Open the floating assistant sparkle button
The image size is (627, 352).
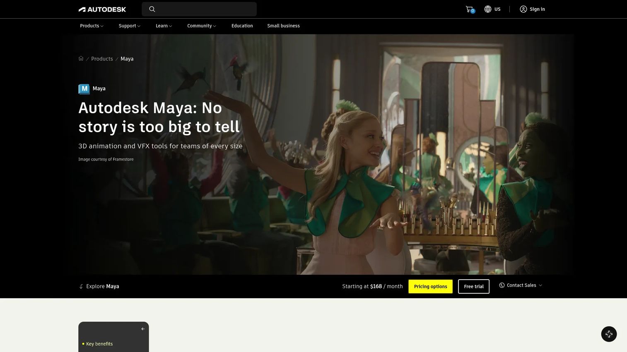[x=609, y=334]
